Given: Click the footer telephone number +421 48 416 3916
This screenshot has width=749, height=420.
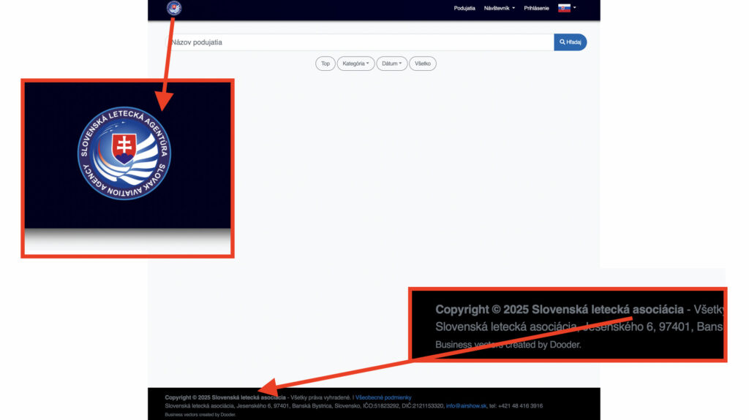Looking at the screenshot, I should [x=521, y=406].
